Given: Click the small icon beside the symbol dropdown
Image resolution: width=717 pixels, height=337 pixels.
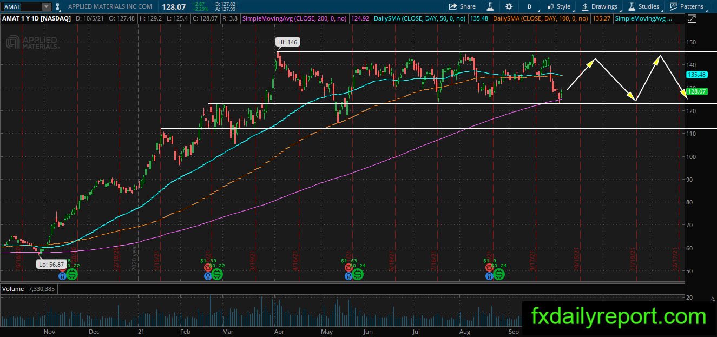Looking at the screenshot, I should tap(58, 6).
